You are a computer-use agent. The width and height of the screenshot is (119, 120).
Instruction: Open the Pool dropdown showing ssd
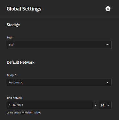(59, 45)
